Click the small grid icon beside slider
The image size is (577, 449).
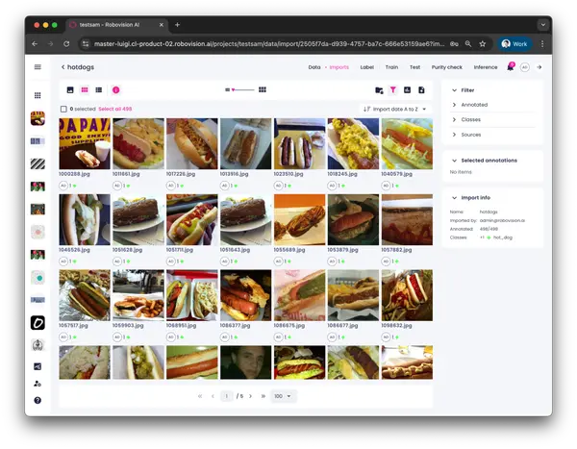[227, 89]
